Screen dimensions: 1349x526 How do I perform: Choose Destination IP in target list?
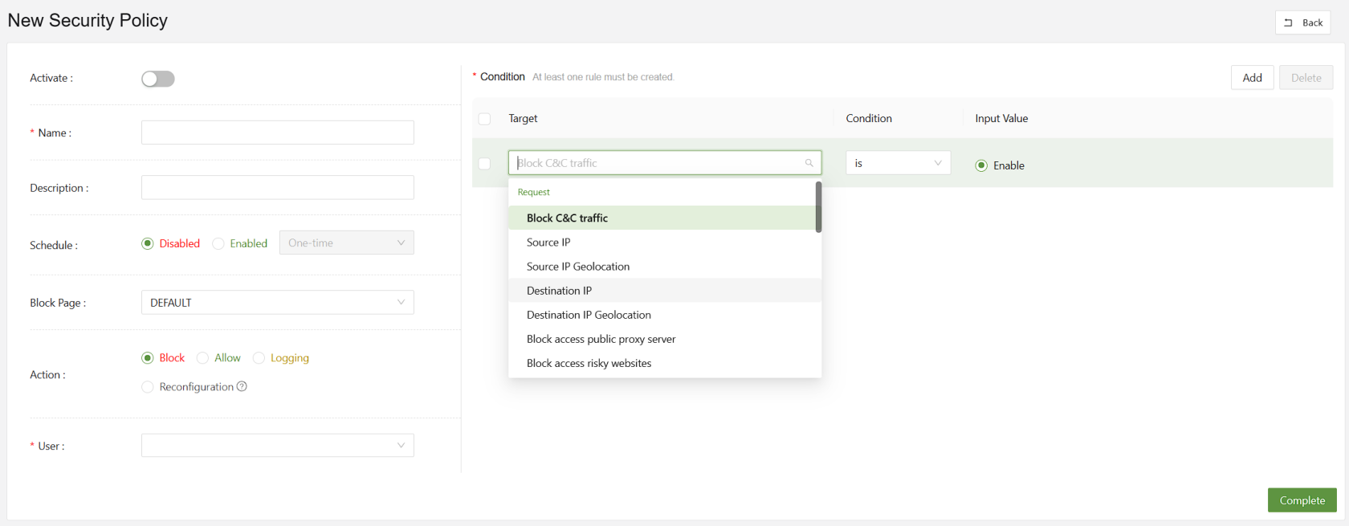(x=559, y=291)
